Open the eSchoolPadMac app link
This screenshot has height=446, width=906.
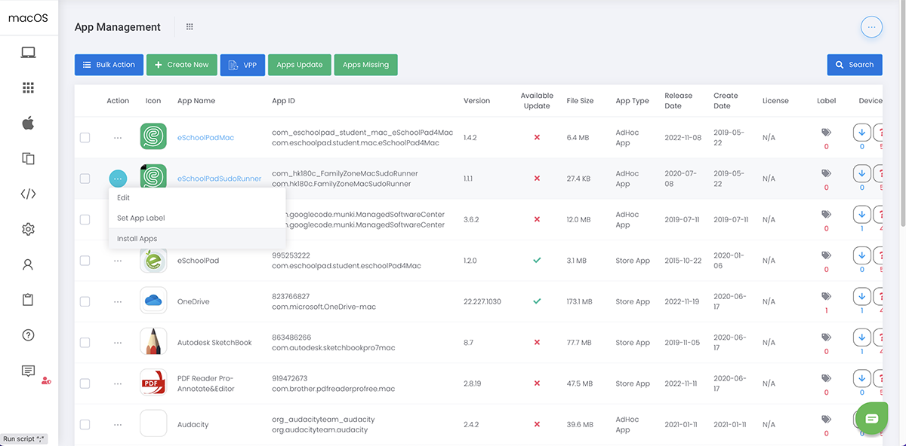coord(205,138)
